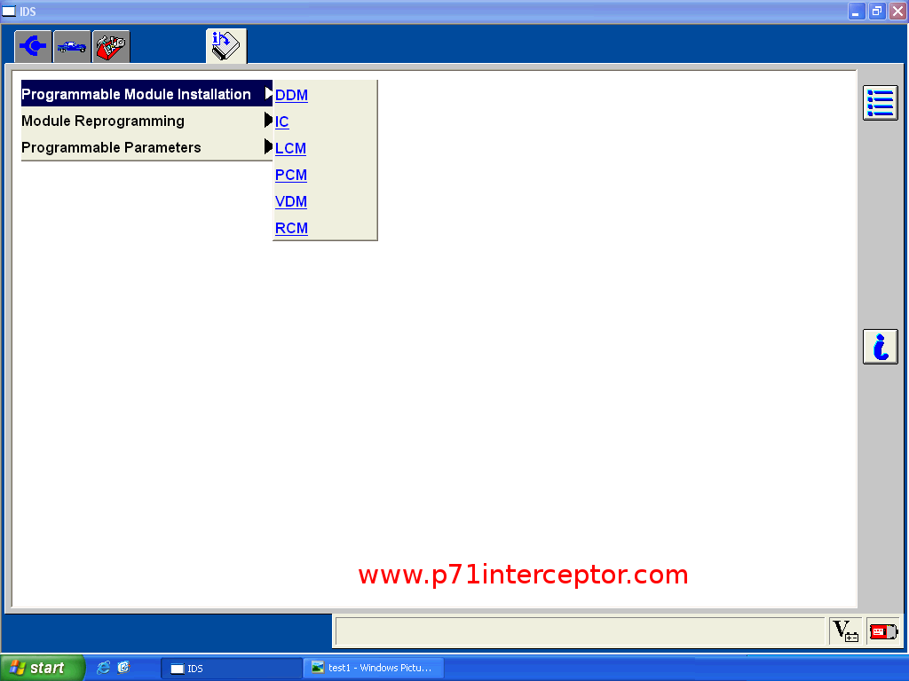Open the red toolbox tab
Image resolution: width=909 pixels, height=681 pixels.
(111, 46)
